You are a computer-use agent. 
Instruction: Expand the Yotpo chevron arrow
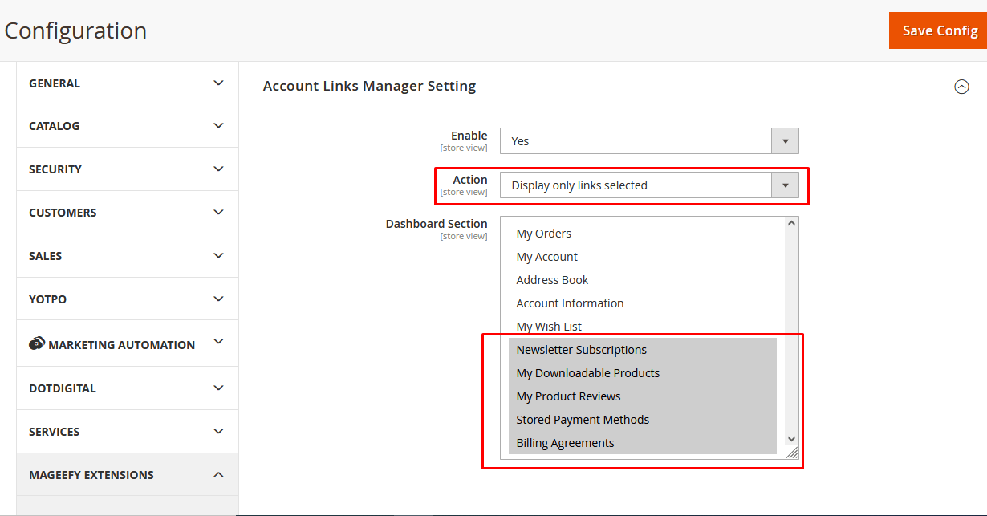pyautogui.click(x=218, y=299)
